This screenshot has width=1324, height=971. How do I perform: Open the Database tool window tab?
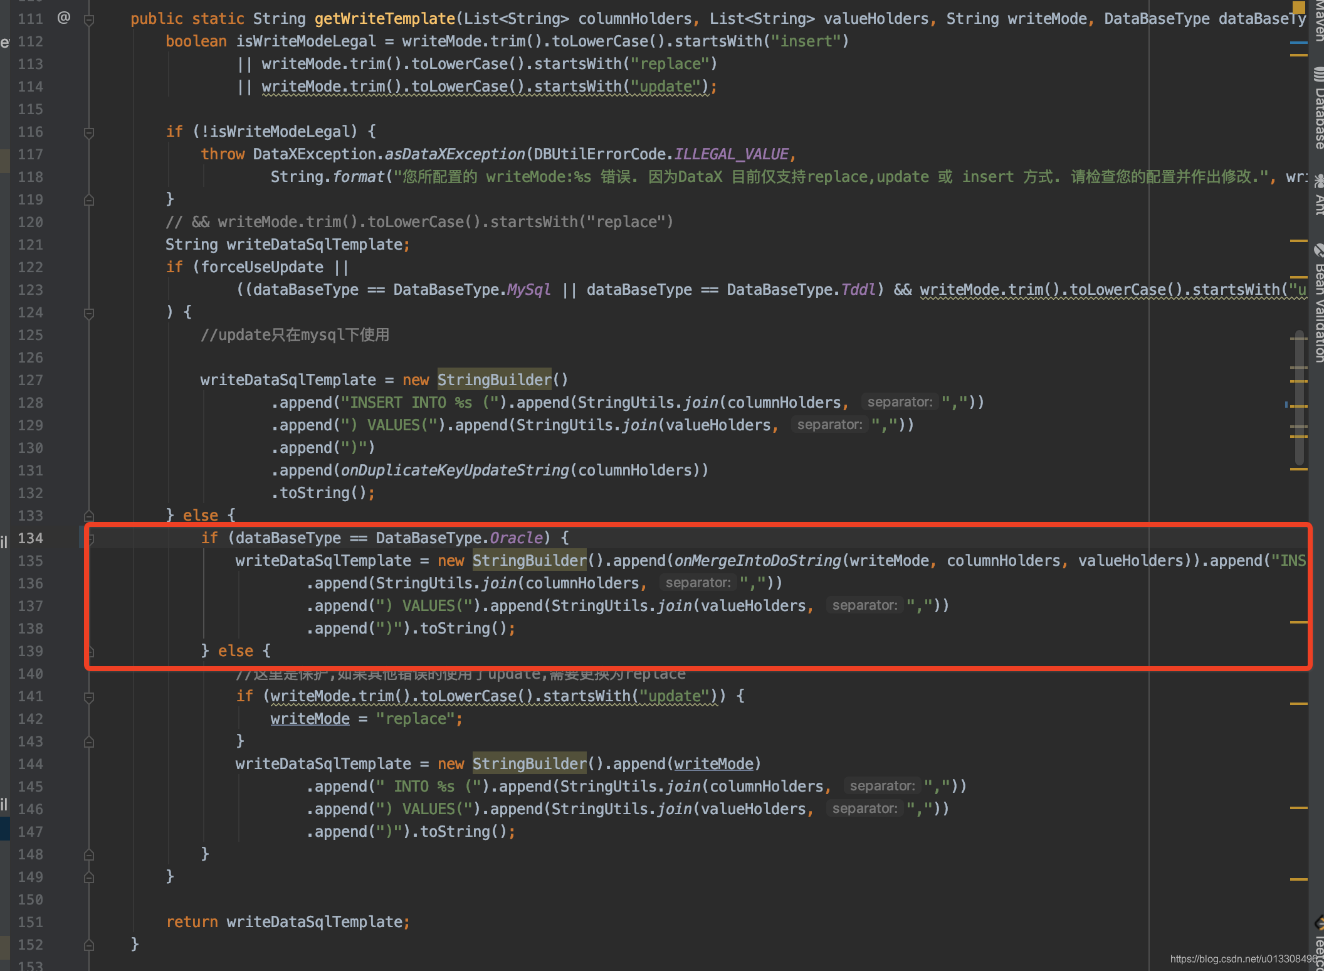point(1318,108)
